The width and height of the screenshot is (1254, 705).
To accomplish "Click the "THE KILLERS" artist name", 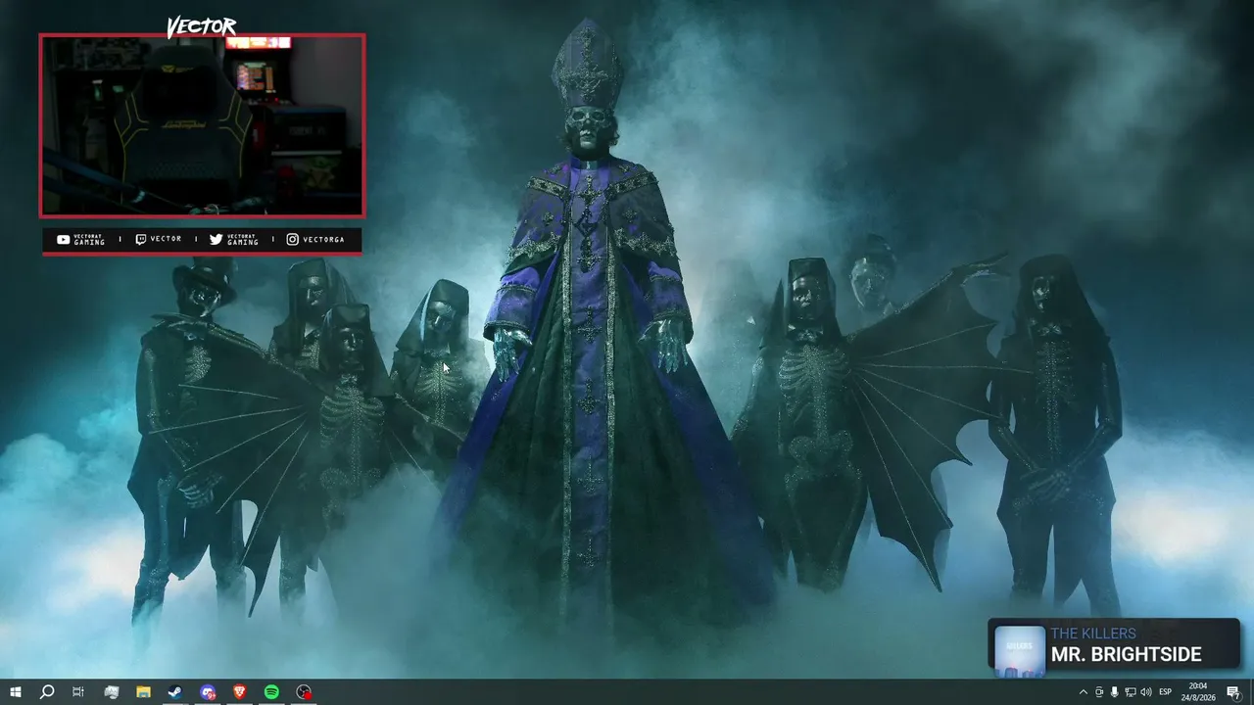I will (x=1093, y=634).
